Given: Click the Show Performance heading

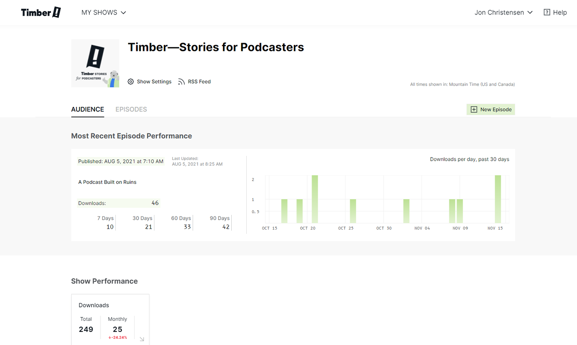Looking at the screenshot, I should click(104, 281).
